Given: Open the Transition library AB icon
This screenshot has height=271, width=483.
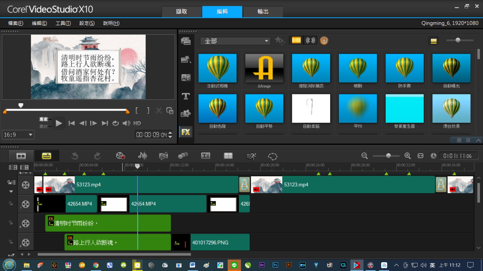Looking at the screenshot, I should pos(186,78).
